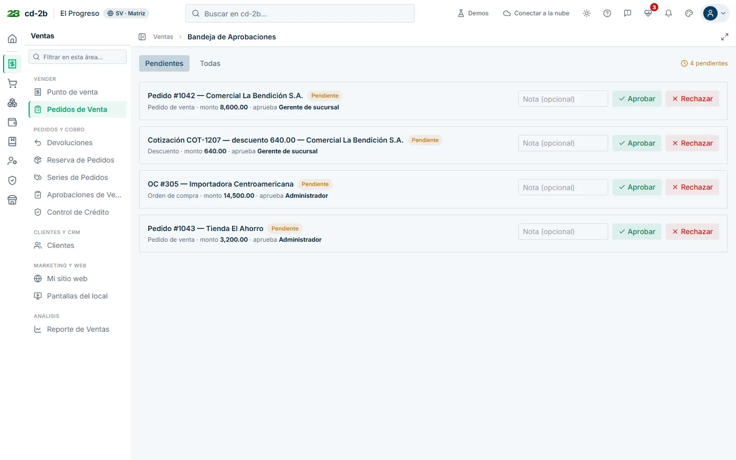Open the color palette theme icon
Screen dimensions: 736x460
689,13
